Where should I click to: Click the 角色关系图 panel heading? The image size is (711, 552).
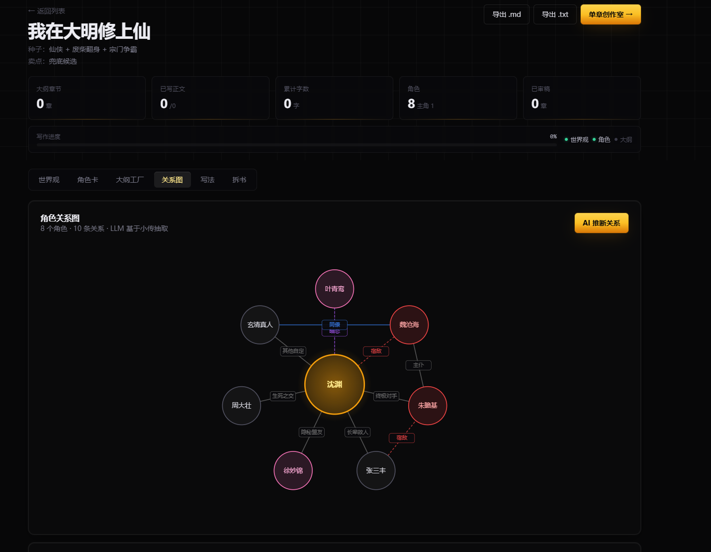pos(60,218)
